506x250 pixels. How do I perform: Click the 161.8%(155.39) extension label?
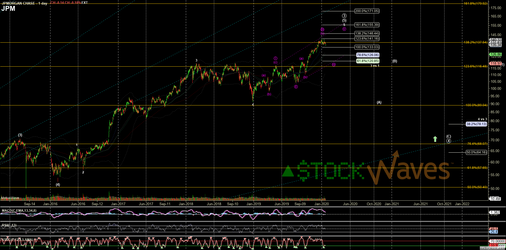[367, 25]
